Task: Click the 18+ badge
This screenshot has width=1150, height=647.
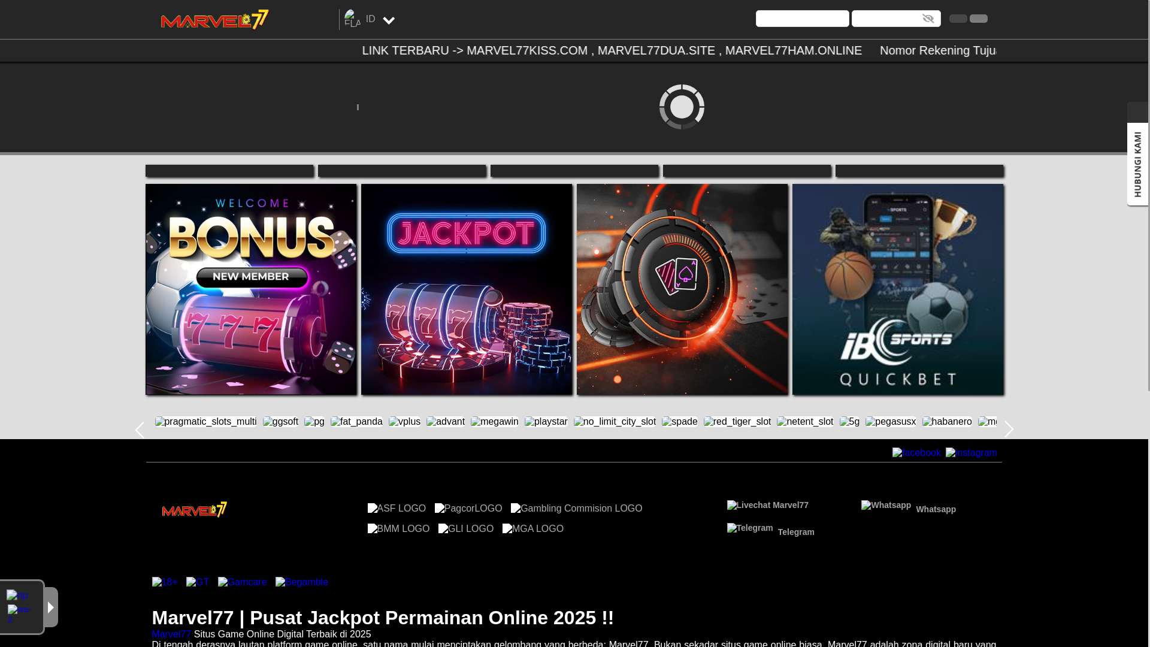Action: coord(165,582)
